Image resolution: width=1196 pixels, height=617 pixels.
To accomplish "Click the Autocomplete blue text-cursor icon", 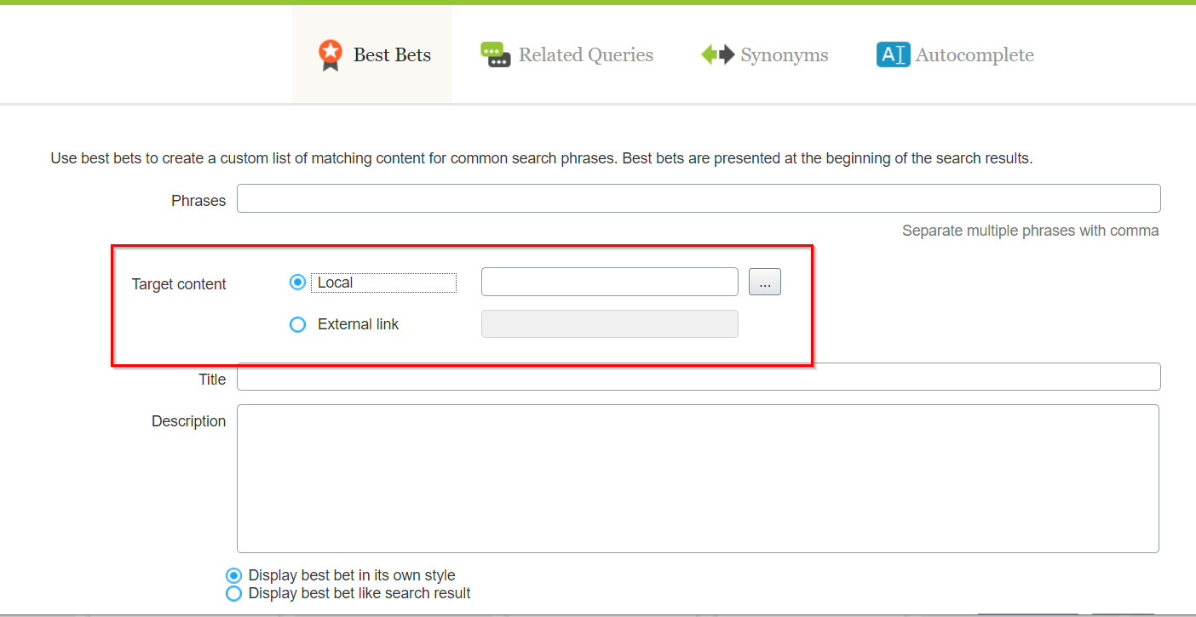I will pyautogui.click(x=893, y=55).
